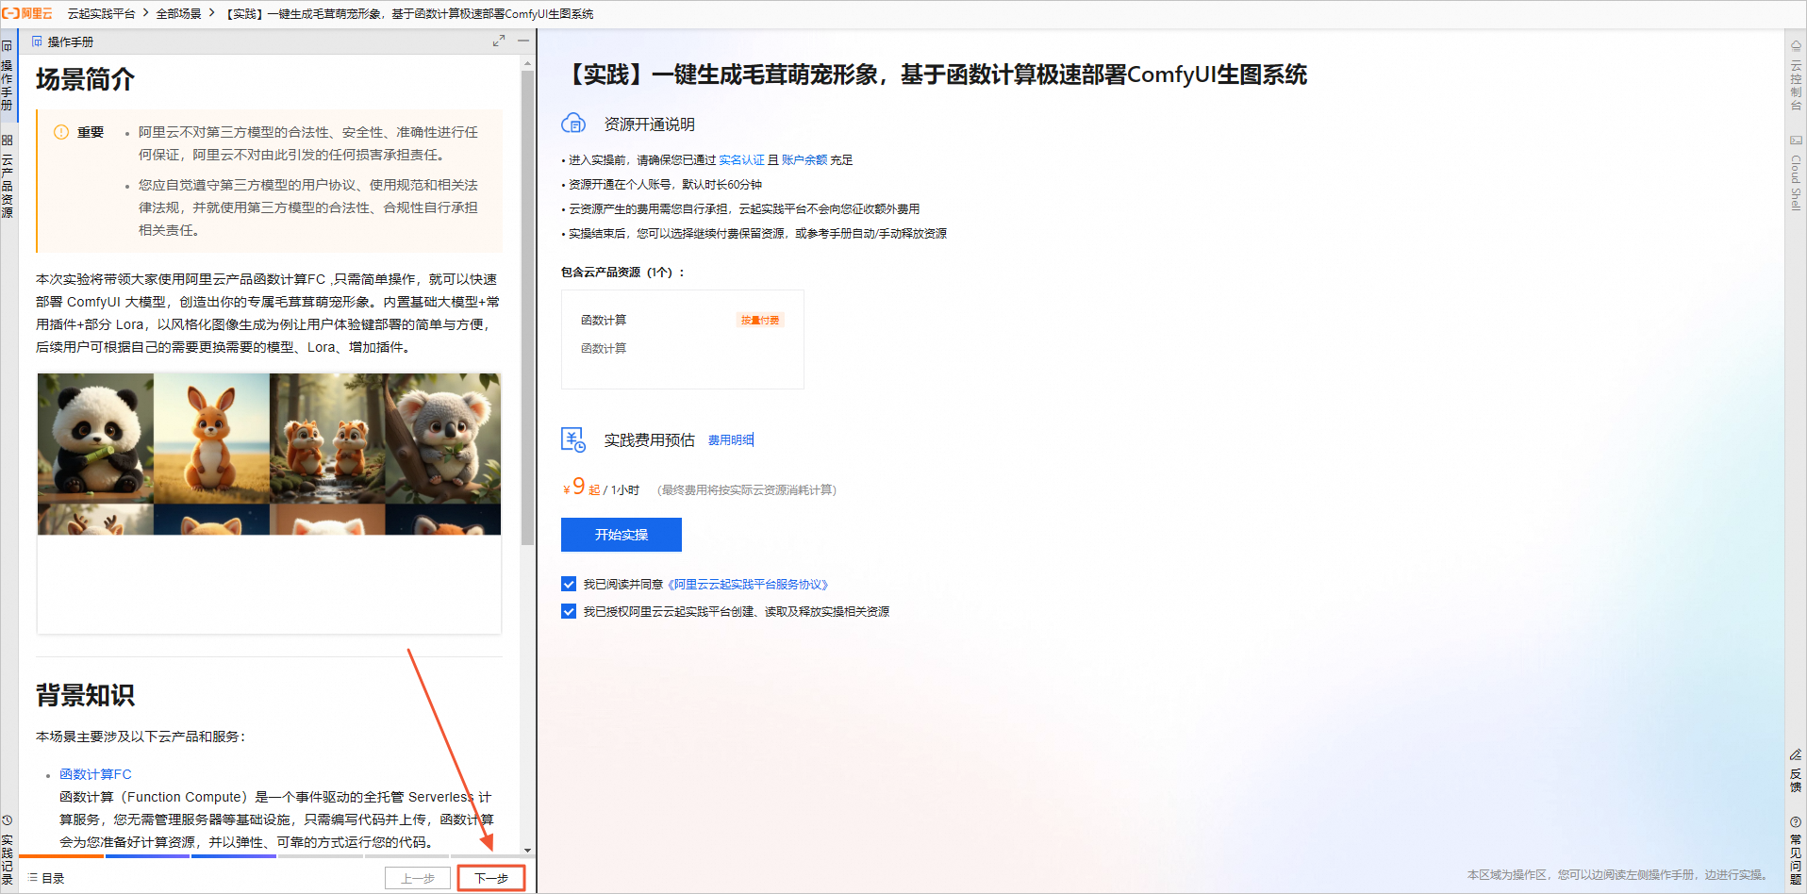Click the third blue step progress segment
The image size is (1807, 894).
[x=234, y=856]
